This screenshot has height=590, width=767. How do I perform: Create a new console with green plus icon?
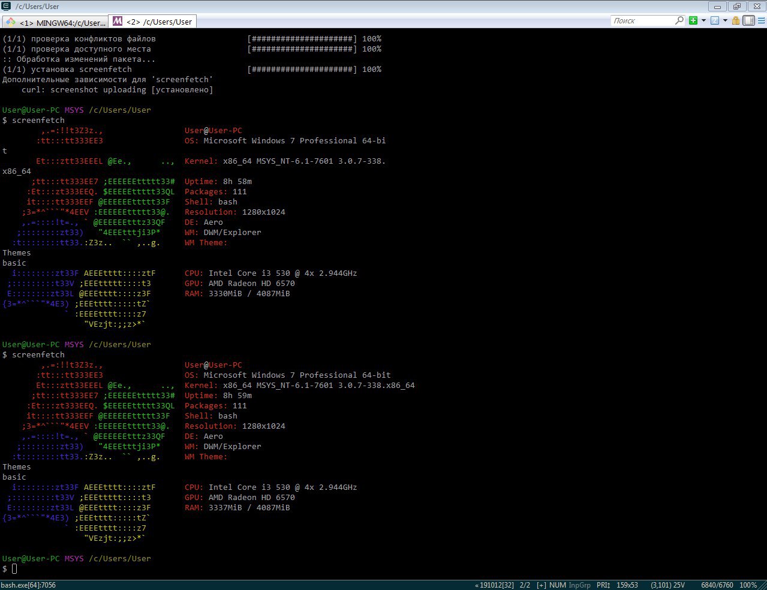pos(693,20)
